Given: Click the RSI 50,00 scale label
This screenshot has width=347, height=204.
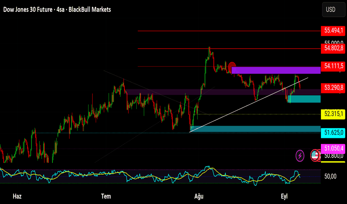Looking at the screenshot, I should (330, 177).
